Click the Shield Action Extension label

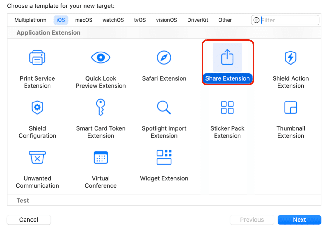(291, 82)
